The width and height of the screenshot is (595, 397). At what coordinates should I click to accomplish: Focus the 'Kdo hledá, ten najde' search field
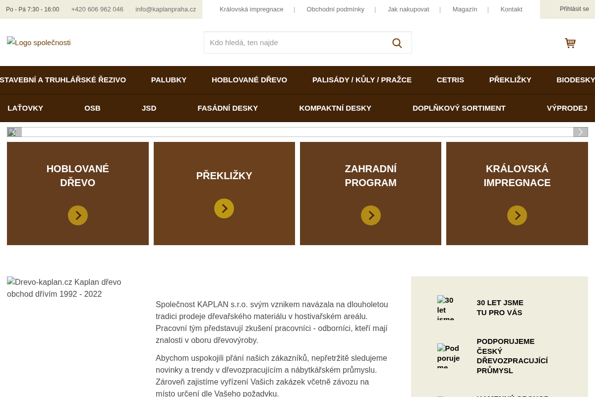point(296,43)
